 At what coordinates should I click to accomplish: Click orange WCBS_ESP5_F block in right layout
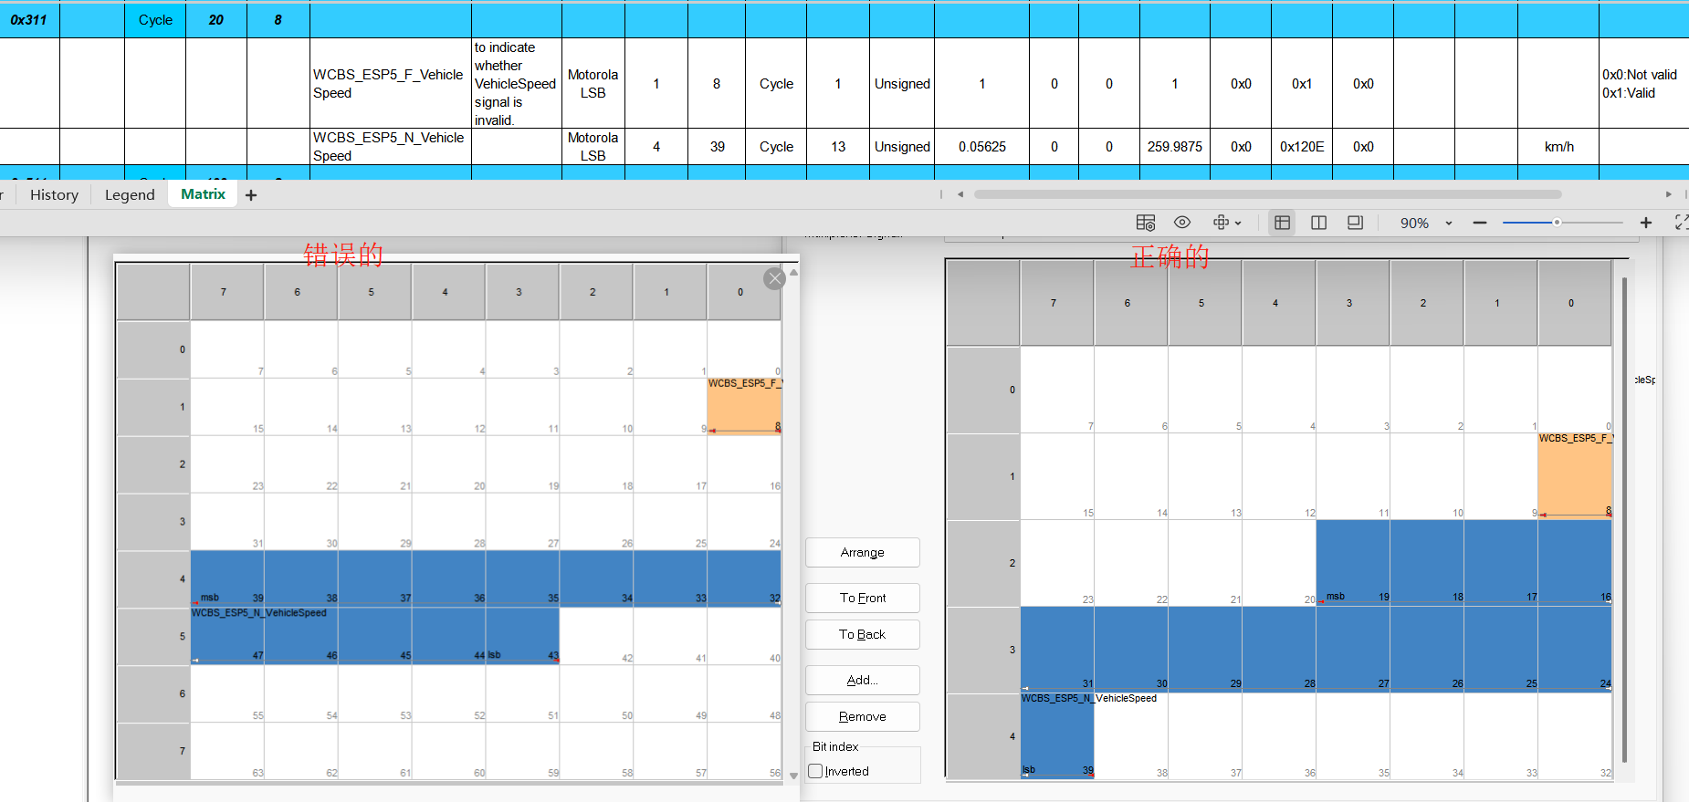(x=1575, y=476)
